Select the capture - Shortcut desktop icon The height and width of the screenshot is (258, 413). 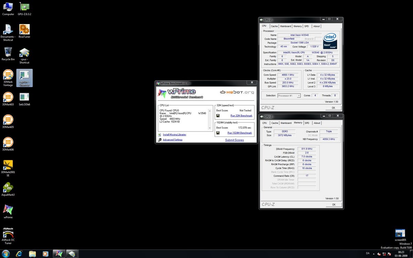pyautogui.click(x=24, y=78)
